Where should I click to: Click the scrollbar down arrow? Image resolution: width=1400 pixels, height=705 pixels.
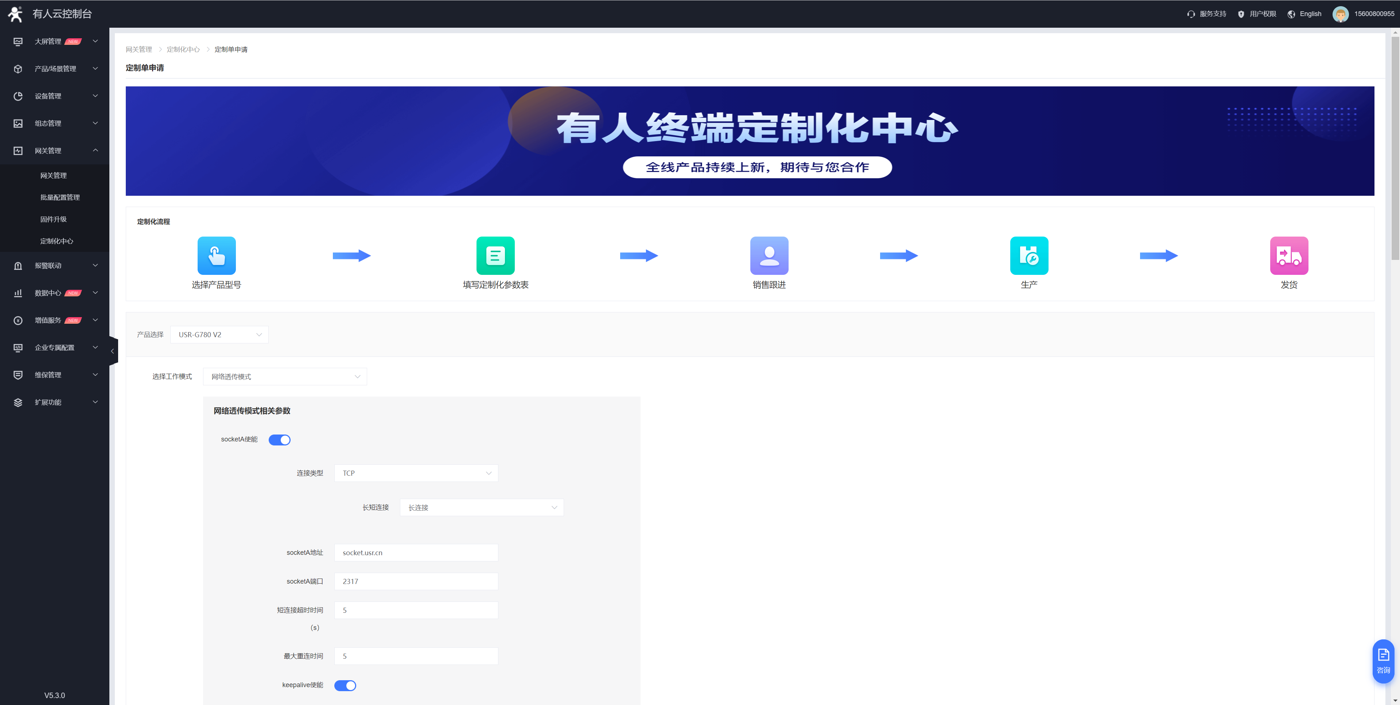pyautogui.click(x=1395, y=701)
